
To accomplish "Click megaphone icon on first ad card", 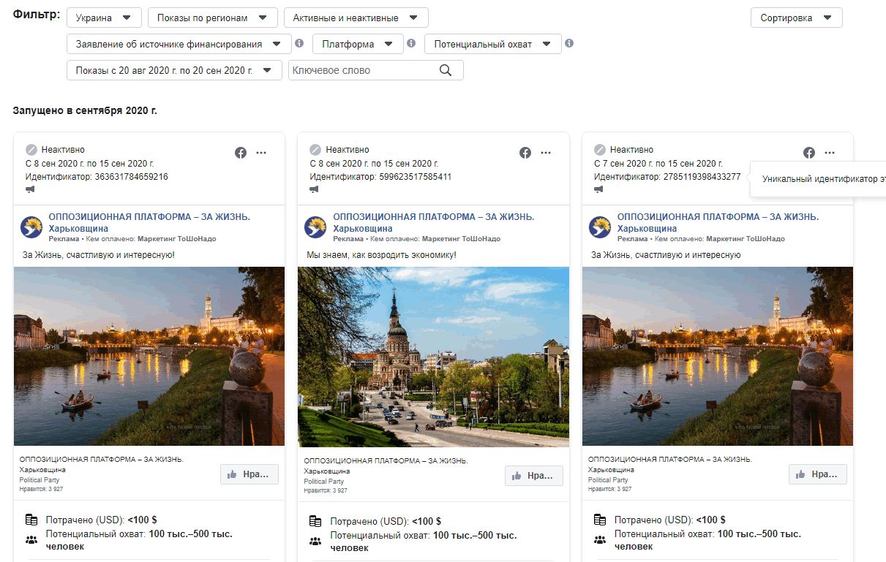I will [30, 189].
